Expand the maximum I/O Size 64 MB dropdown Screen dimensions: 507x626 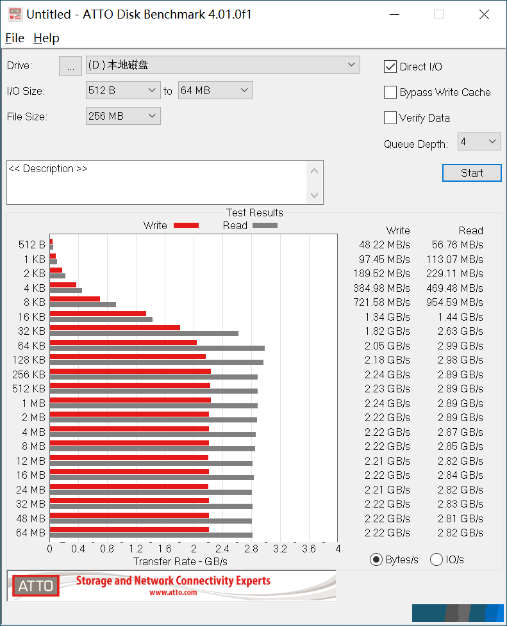pyautogui.click(x=215, y=90)
